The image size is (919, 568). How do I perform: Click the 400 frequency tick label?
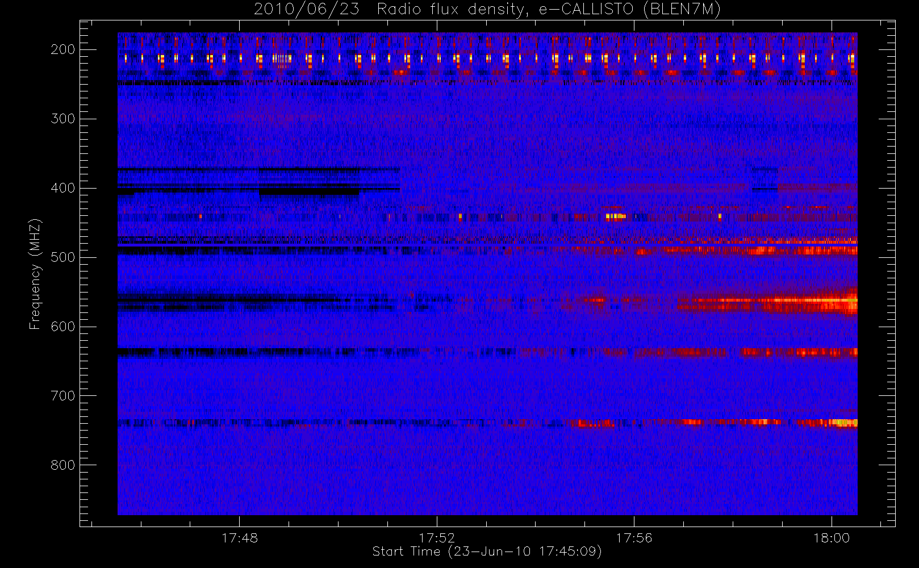click(62, 188)
